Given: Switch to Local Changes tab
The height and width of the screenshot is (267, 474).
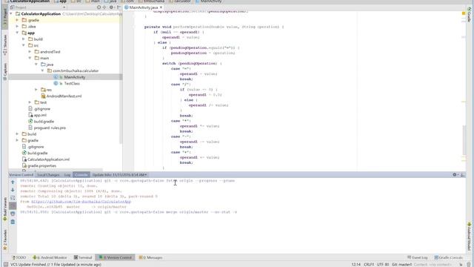Looking at the screenshot, I should [48, 175].
